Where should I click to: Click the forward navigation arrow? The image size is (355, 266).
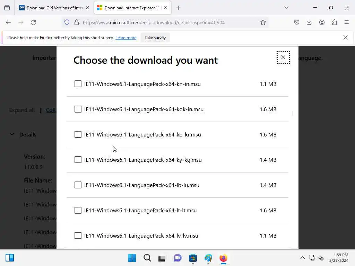21,23
